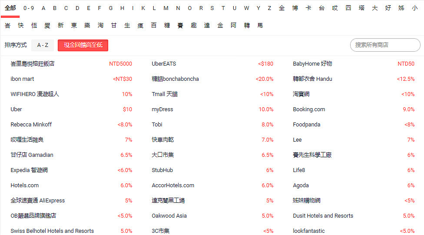Open 賣先生科學工廠 store
424x235 pixels.
[x=312, y=155]
